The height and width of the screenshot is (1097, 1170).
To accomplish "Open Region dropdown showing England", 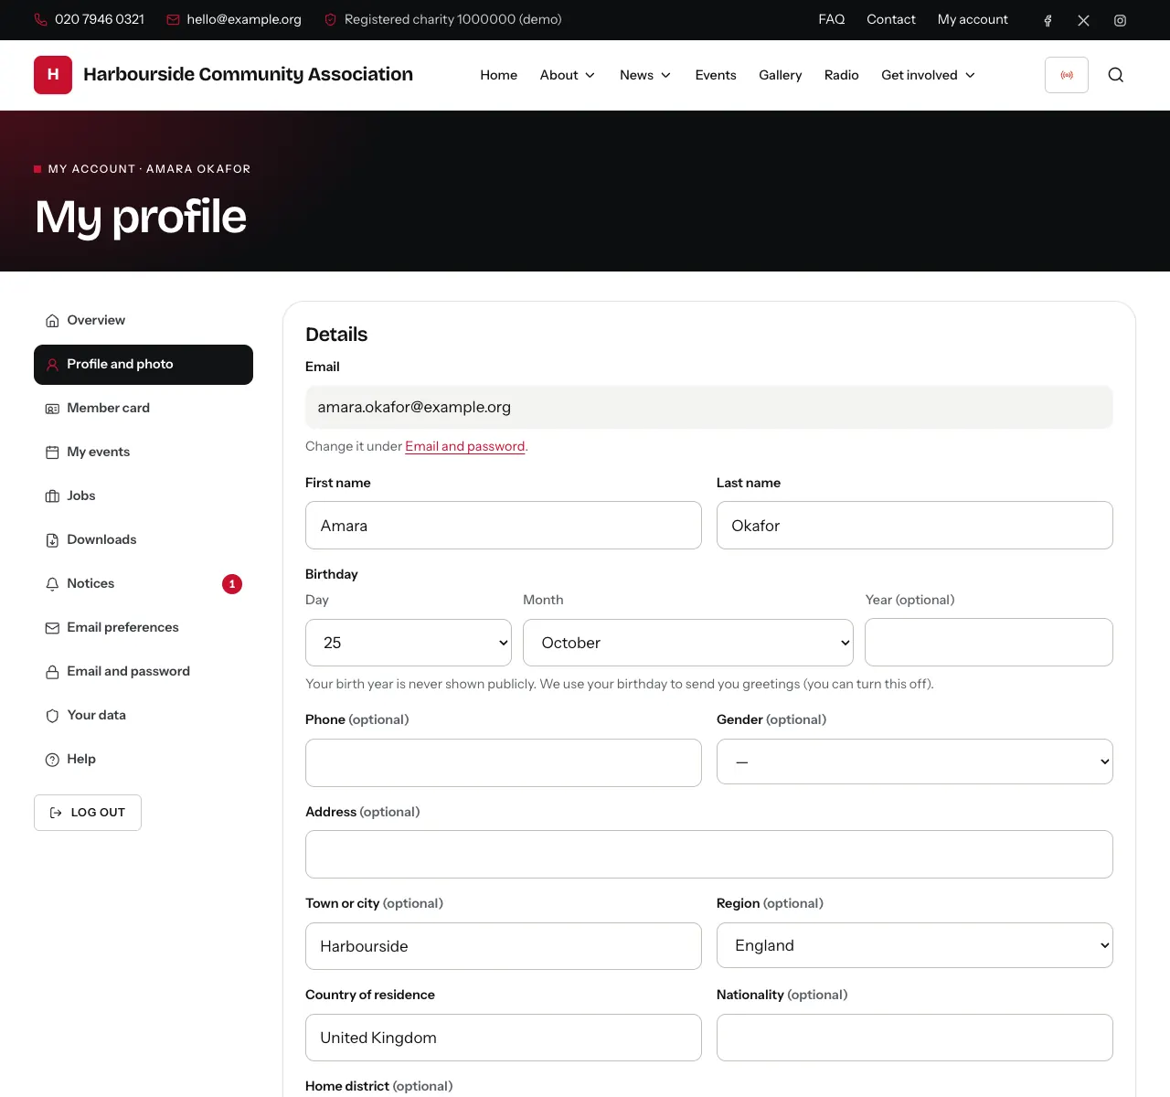I will click(915, 945).
